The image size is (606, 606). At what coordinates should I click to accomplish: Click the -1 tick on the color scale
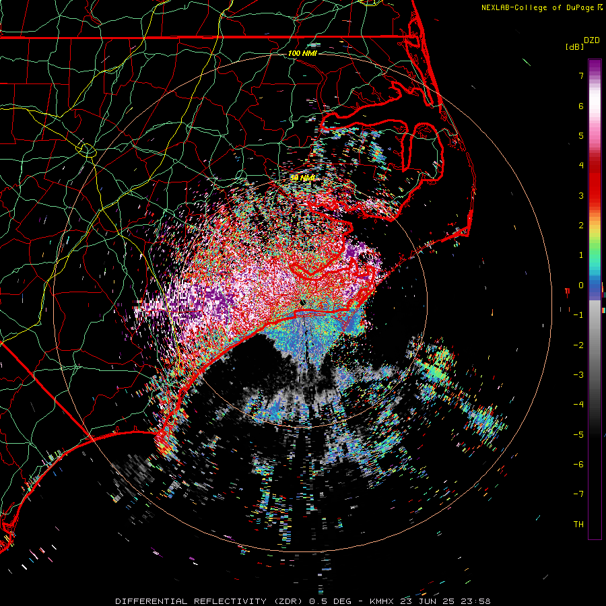click(578, 315)
